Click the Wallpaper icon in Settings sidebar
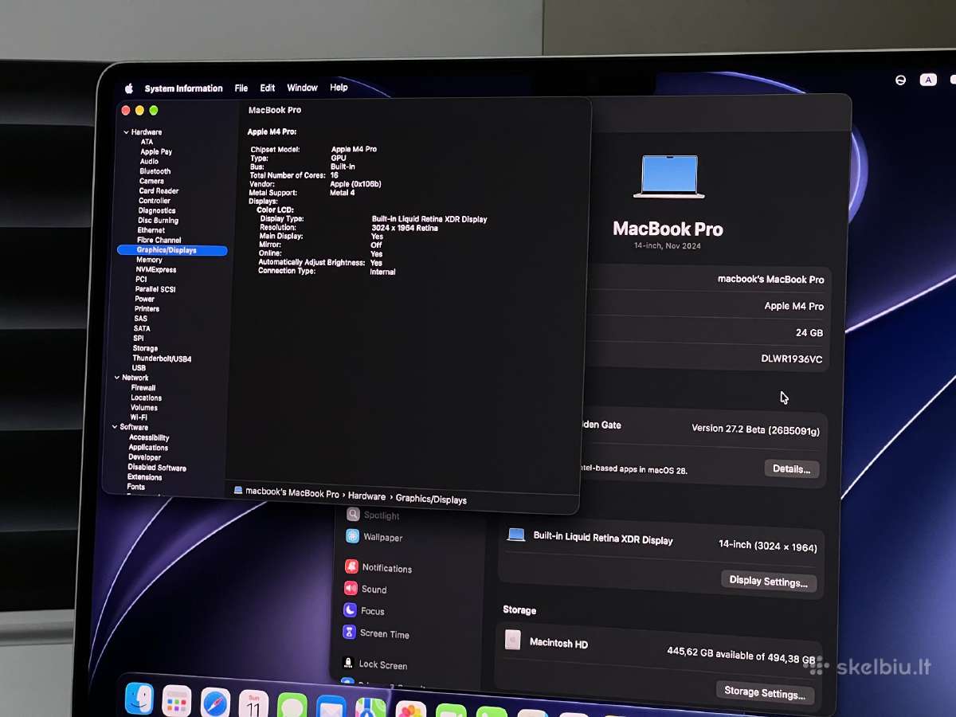 pyautogui.click(x=352, y=536)
